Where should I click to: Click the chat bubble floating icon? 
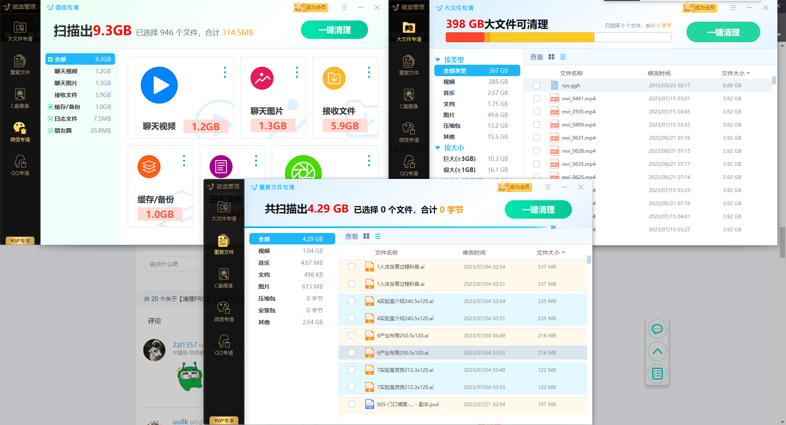coord(657,329)
